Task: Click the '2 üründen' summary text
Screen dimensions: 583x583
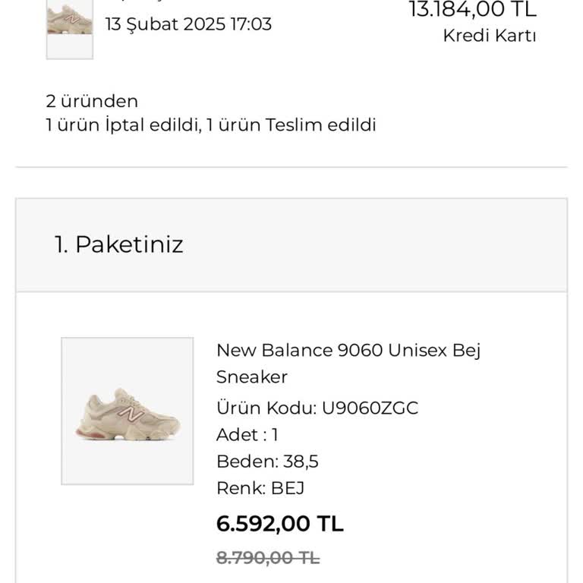Action: (92, 102)
